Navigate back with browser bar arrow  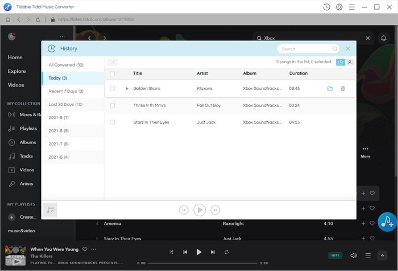pos(19,19)
